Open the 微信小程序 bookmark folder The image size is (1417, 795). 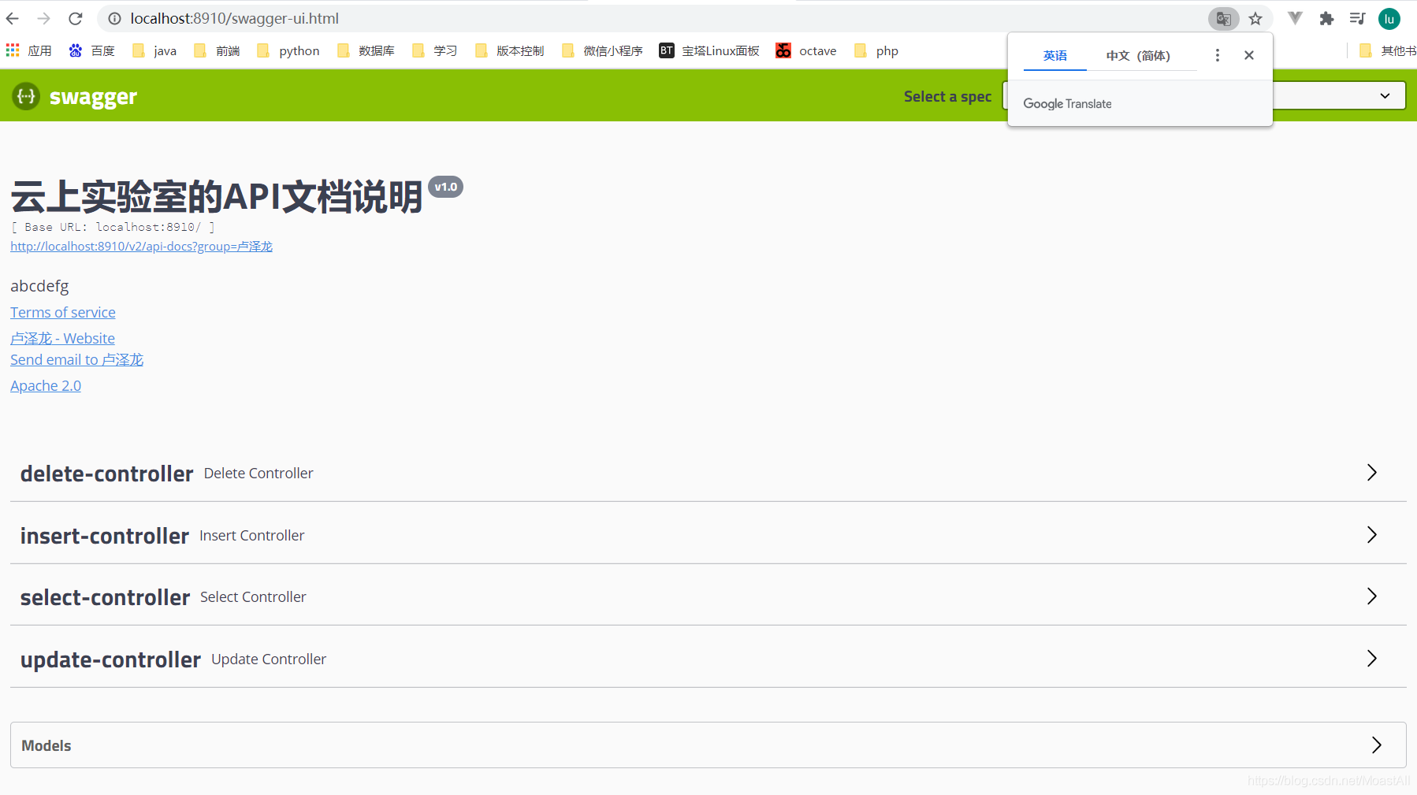coord(602,50)
